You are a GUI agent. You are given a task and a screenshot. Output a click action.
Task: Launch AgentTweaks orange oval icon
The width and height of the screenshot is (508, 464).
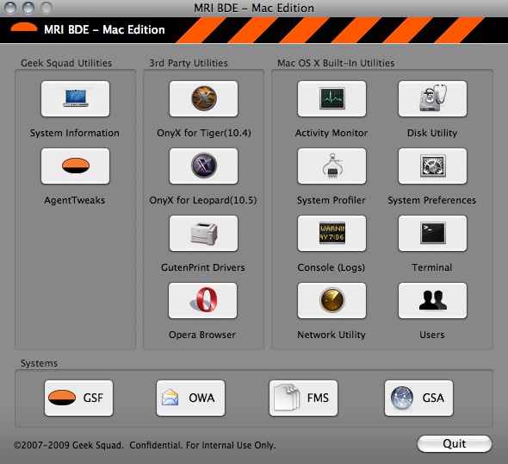pyautogui.click(x=75, y=166)
